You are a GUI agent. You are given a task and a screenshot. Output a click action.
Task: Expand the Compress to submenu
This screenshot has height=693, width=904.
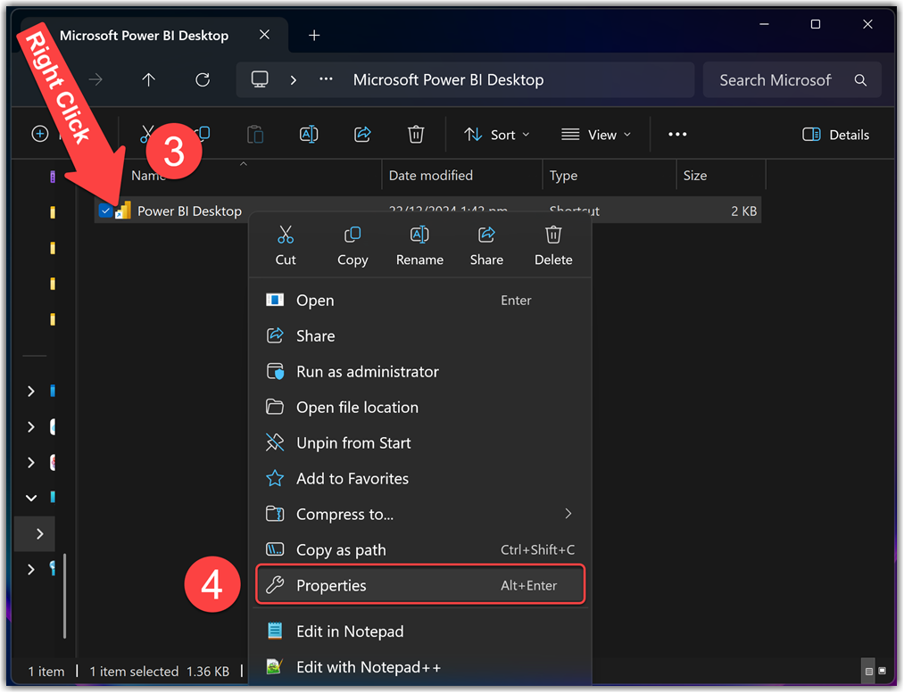419,514
